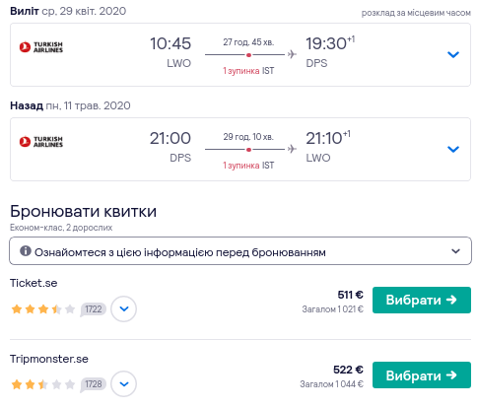This screenshot has width=477, height=408.
Task: Click the plane icon on outbound route
Action: [292, 54]
